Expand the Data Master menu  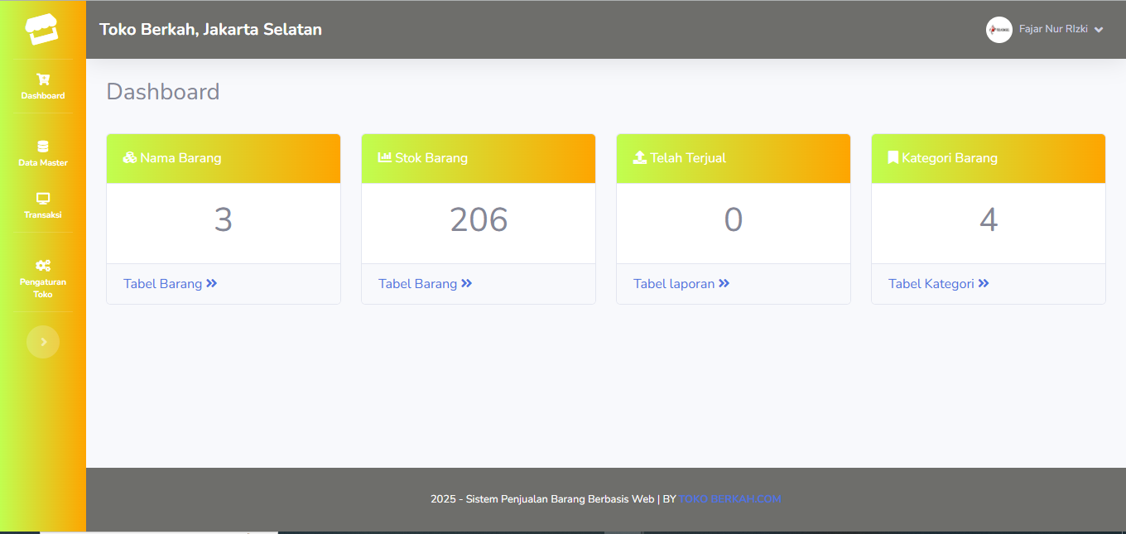click(x=43, y=162)
